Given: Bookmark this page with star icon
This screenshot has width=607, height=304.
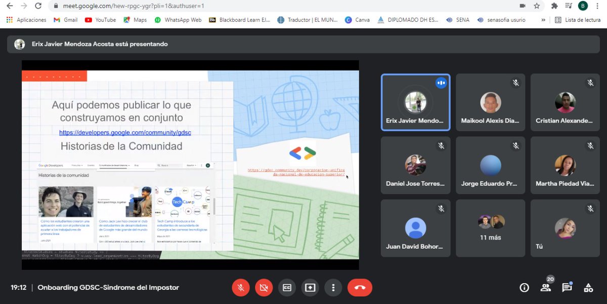Looking at the screenshot, I should point(537,6).
